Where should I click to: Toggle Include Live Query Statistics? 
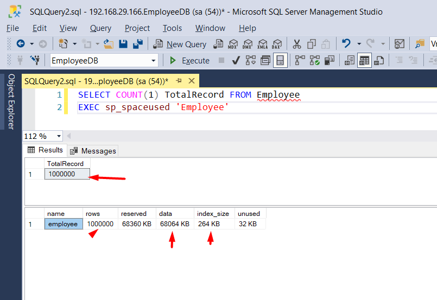(x=314, y=60)
